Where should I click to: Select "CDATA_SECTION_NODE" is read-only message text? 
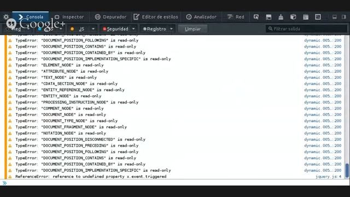pos(66,84)
